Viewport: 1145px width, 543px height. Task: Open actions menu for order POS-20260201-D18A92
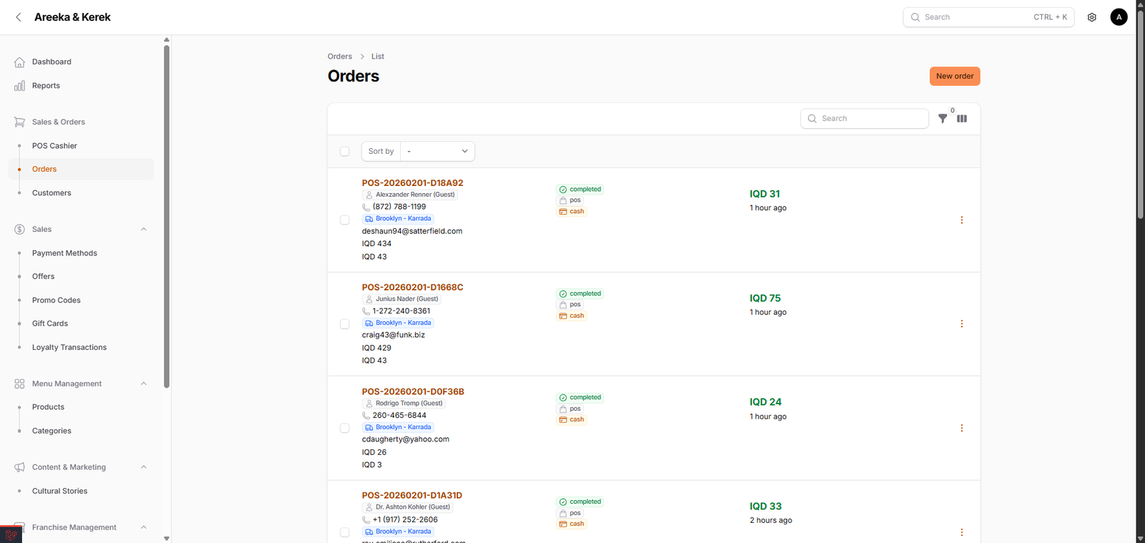[x=962, y=220]
